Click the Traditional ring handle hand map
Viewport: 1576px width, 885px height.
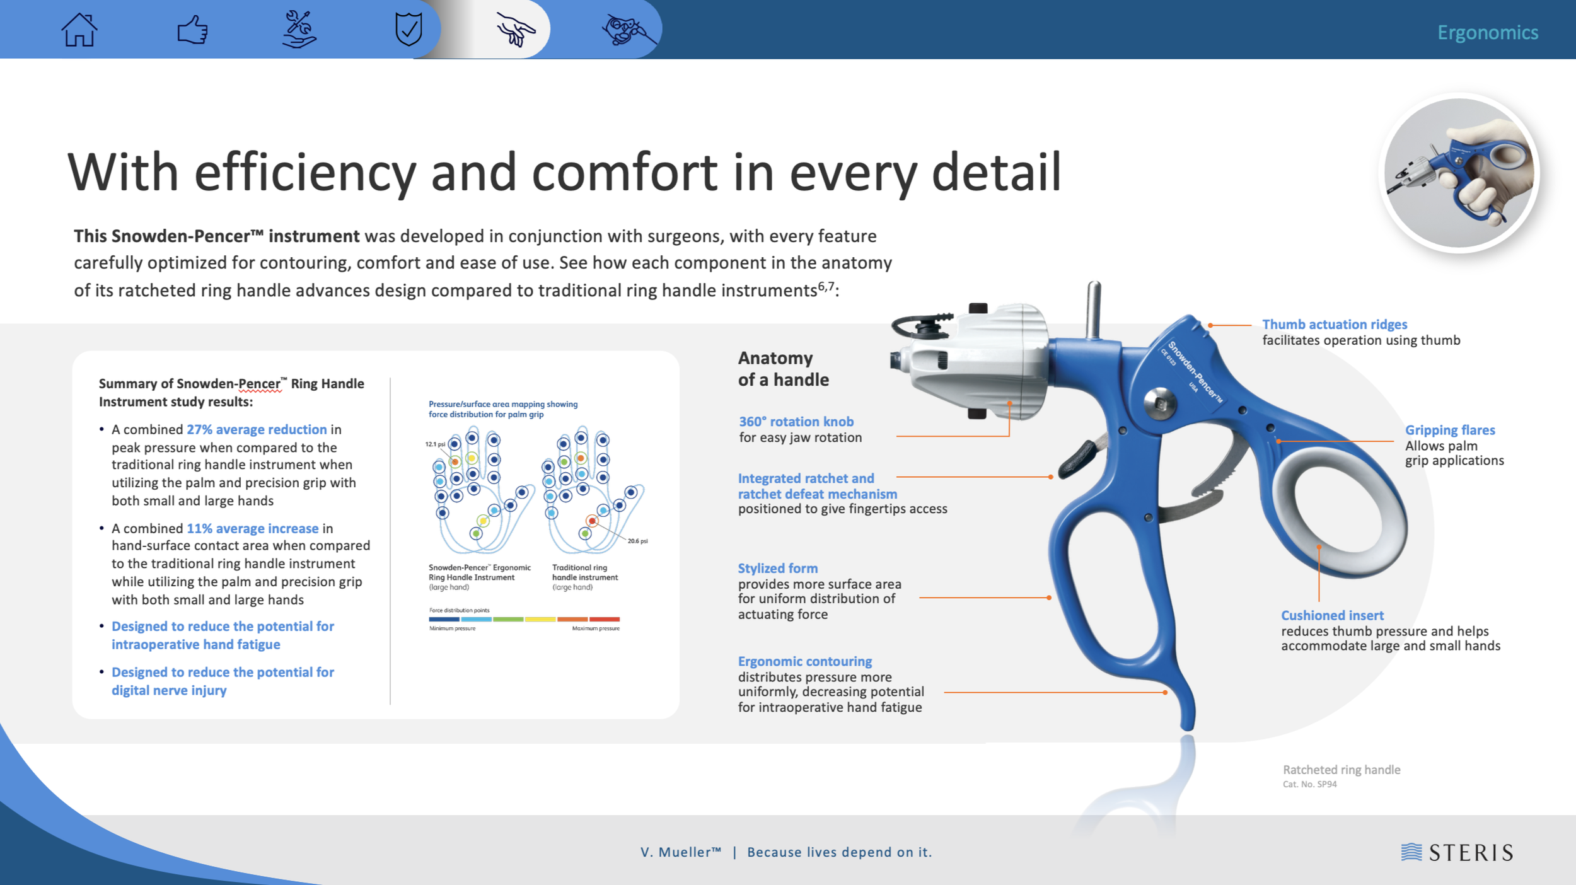[592, 490]
